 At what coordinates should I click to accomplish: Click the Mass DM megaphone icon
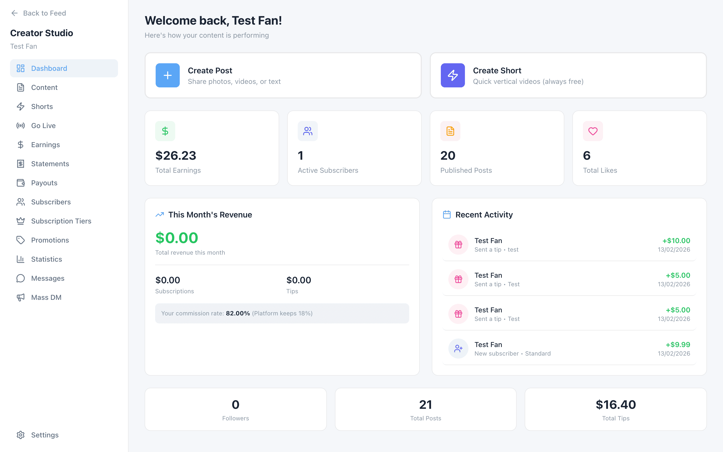pos(21,298)
